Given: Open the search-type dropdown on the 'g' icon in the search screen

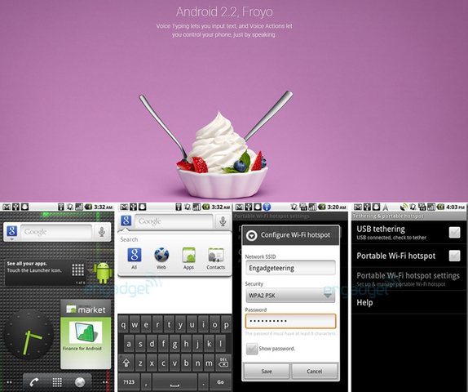Looking at the screenshot, I should coord(126,222).
